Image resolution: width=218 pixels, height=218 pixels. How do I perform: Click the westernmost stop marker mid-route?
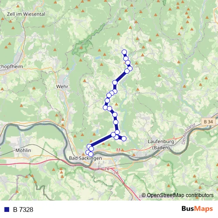pos(106,108)
